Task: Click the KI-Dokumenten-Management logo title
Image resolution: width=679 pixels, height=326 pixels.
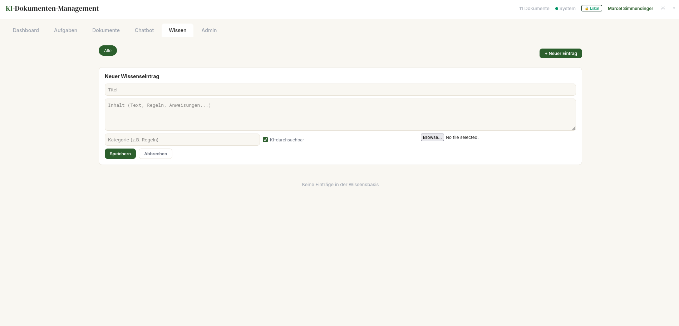Action: point(52,9)
